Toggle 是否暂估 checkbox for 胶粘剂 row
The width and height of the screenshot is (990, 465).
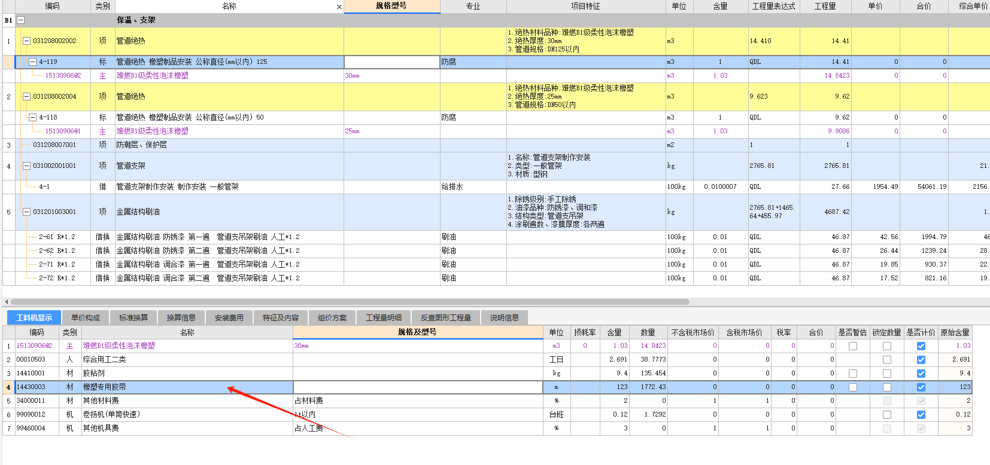(853, 374)
